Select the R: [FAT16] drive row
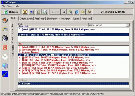Screen dimensions: 135x96 [73, 63]
